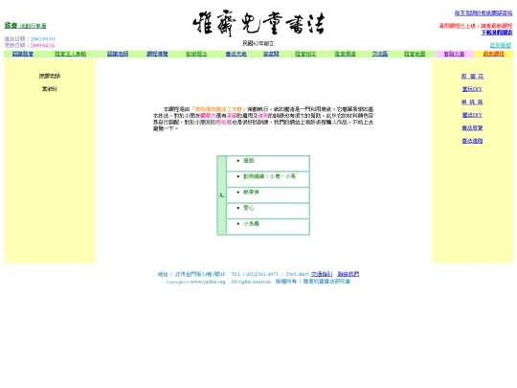Open the 魔法DIY sidebar link
Image resolution: width=517 pixels, height=388 pixels.
[x=472, y=115]
